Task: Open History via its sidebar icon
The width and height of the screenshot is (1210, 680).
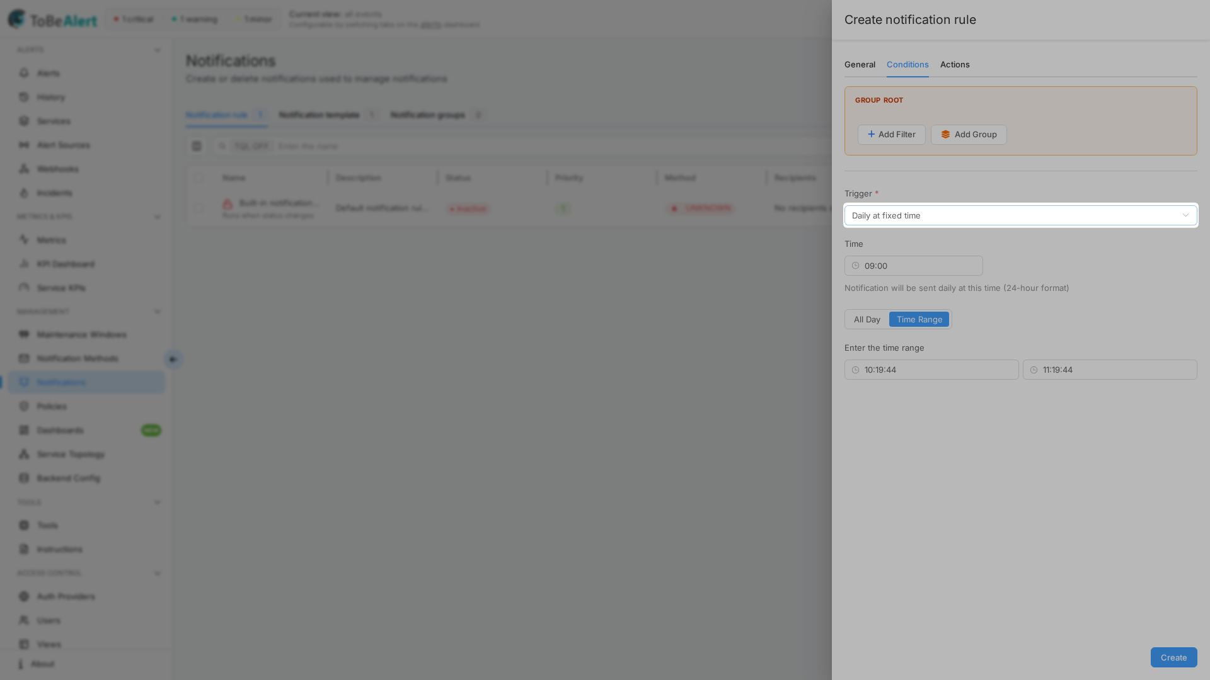Action: tap(24, 97)
